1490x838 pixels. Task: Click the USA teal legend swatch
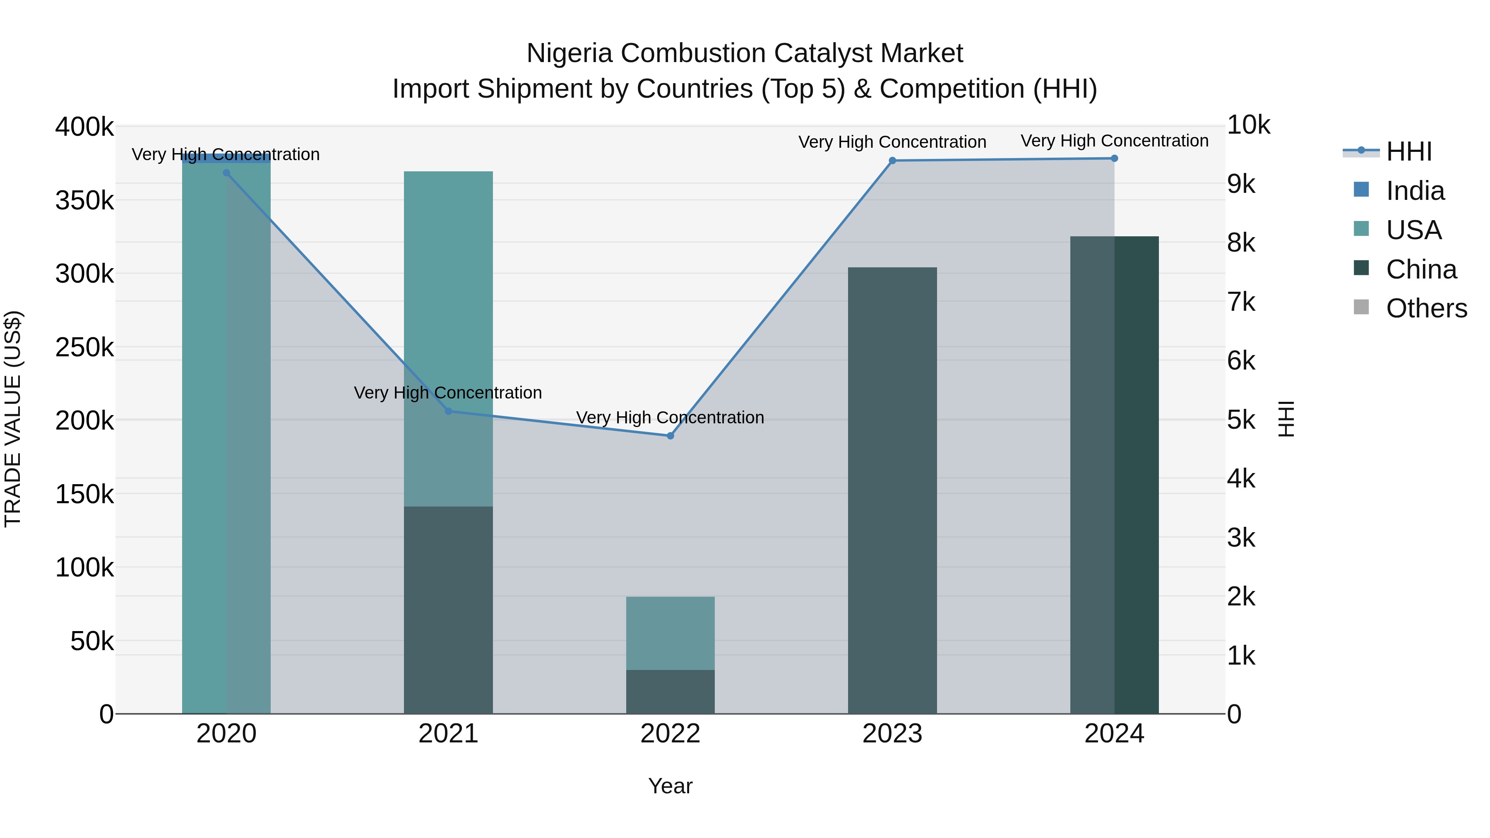(1362, 229)
